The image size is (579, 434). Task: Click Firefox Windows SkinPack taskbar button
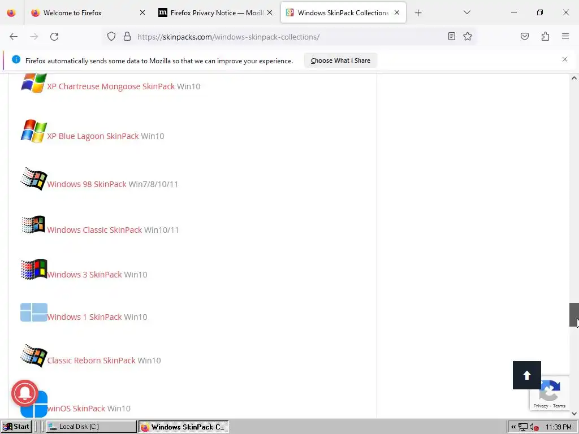click(x=184, y=427)
